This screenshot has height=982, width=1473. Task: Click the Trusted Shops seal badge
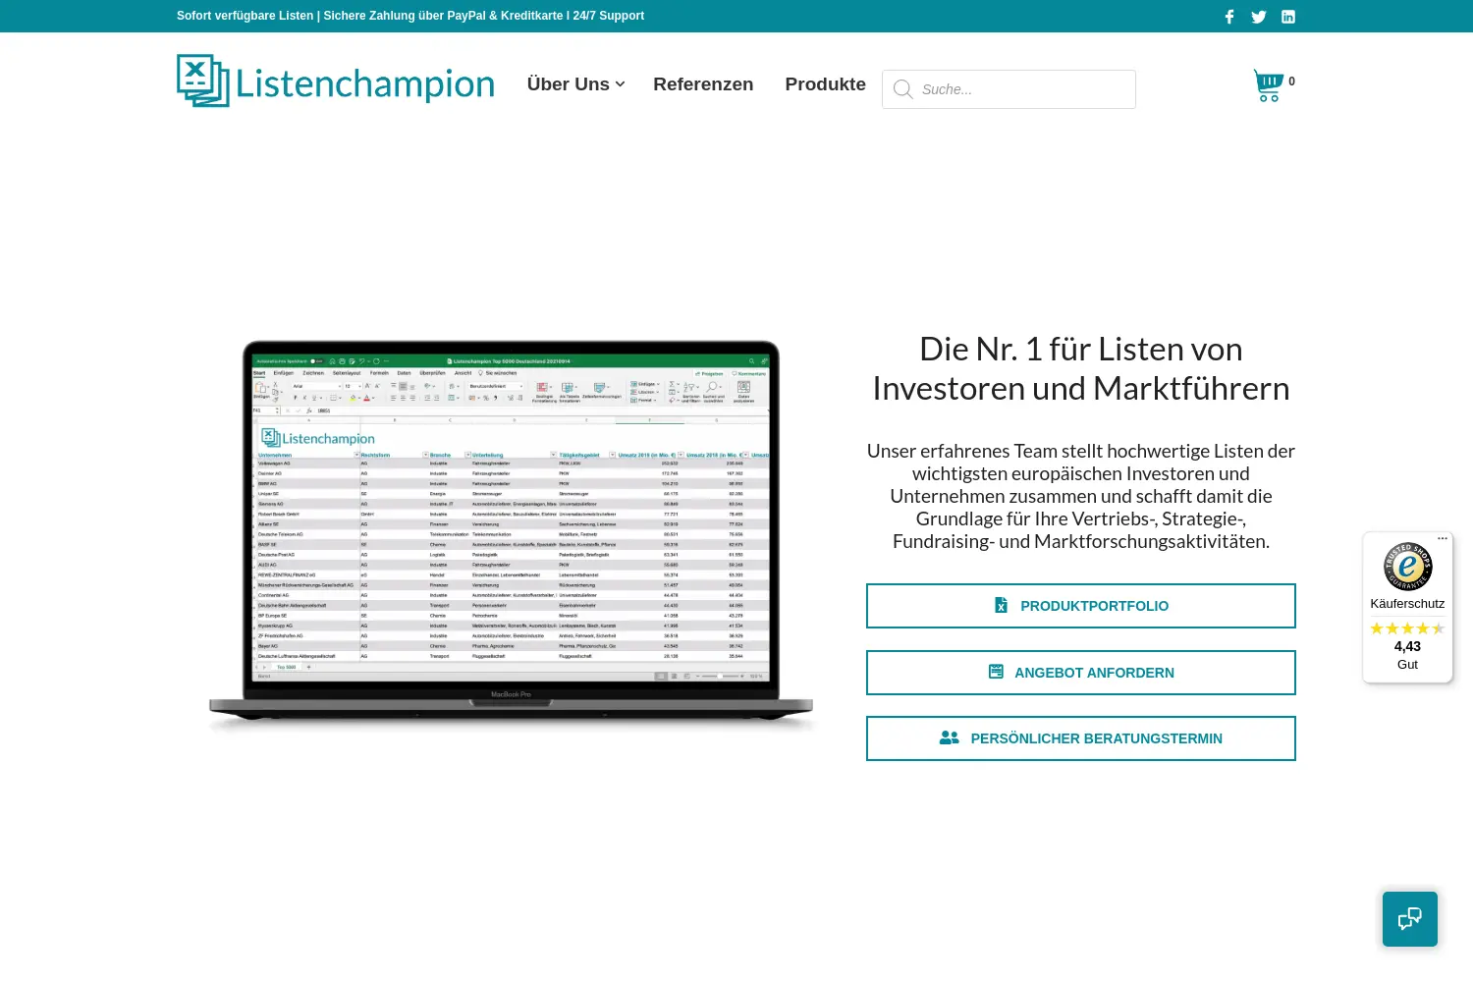point(1408,567)
